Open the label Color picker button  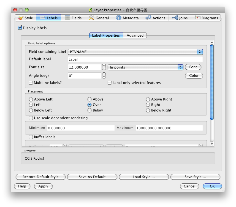(194, 75)
